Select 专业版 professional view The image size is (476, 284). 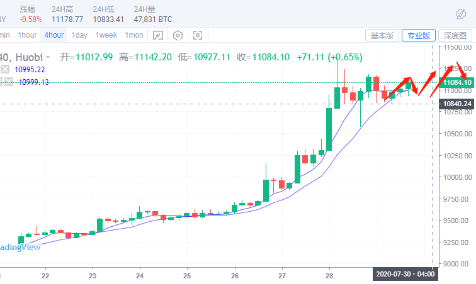pos(419,36)
